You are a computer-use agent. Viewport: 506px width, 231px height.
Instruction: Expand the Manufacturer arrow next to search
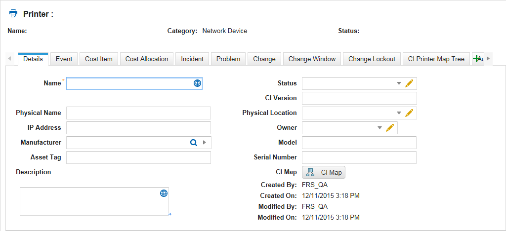(x=205, y=143)
